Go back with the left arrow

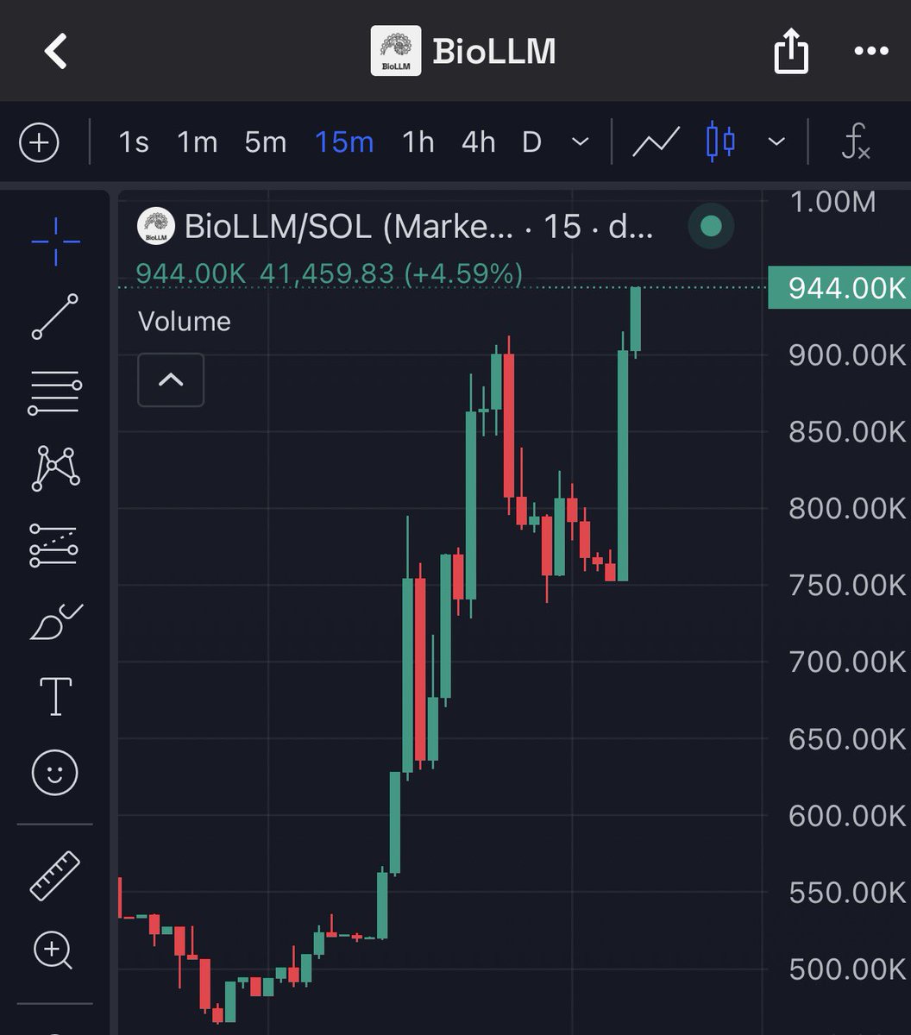pyautogui.click(x=56, y=52)
